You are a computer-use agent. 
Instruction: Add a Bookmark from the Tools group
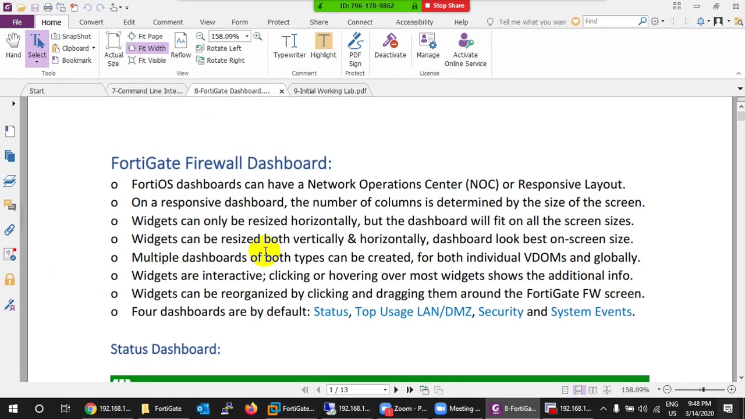[x=71, y=61]
